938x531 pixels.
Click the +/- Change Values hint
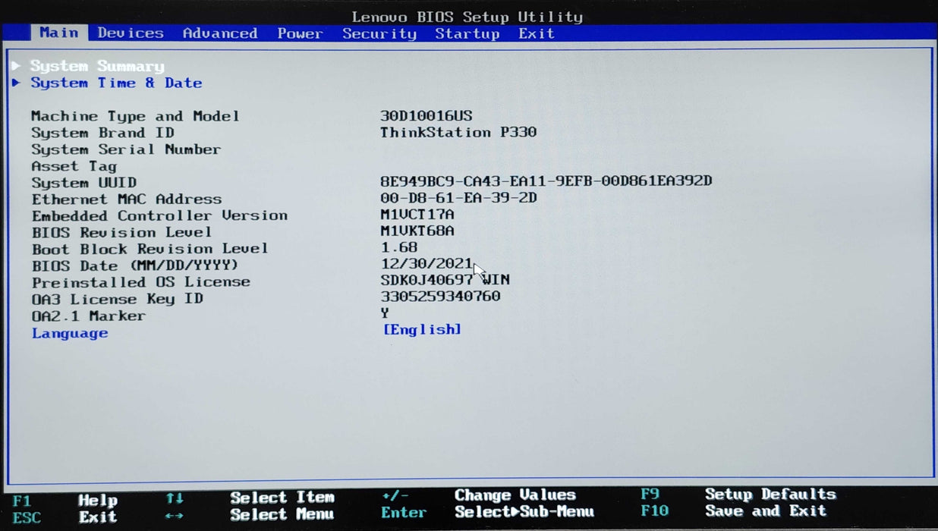pos(479,495)
